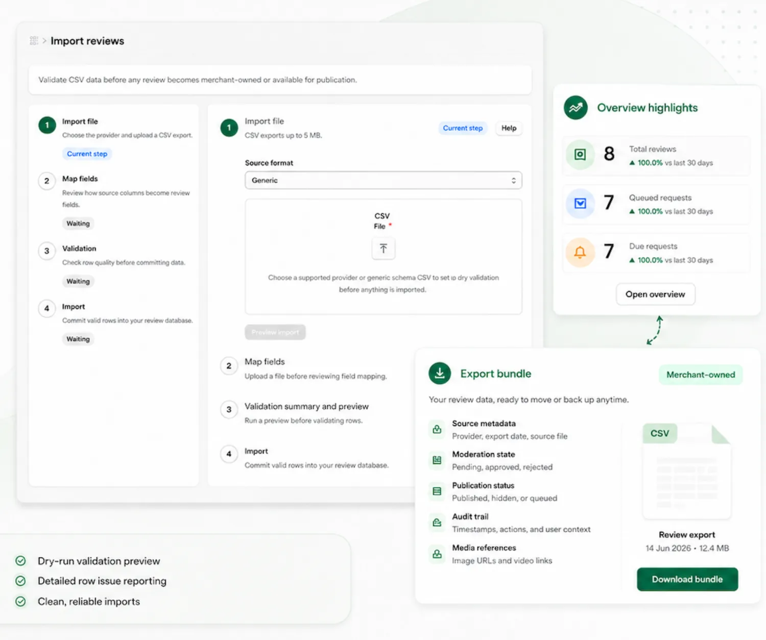Screen dimensions: 766x640
Task: Click the Total reviews count 8
Action: pyautogui.click(x=609, y=154)
